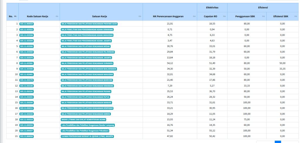Open Lajnah Pentashihan Mushaf Al-Quran Jakarta badge

click(87, 136)
